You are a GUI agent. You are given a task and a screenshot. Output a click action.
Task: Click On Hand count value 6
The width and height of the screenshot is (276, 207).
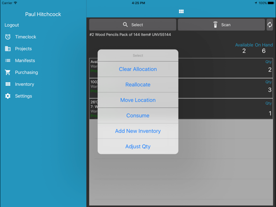pyautogui.click(x=263, y=51)
